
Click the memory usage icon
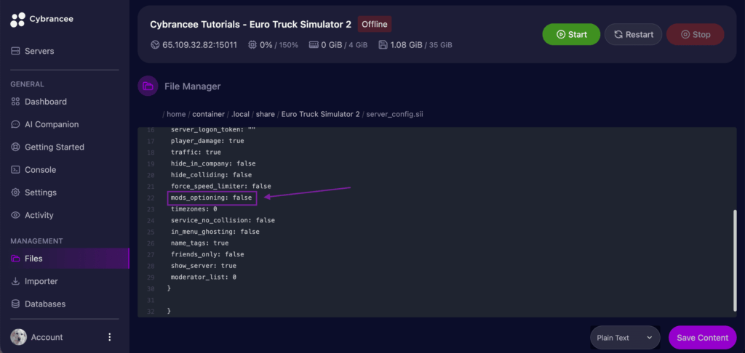314,45
